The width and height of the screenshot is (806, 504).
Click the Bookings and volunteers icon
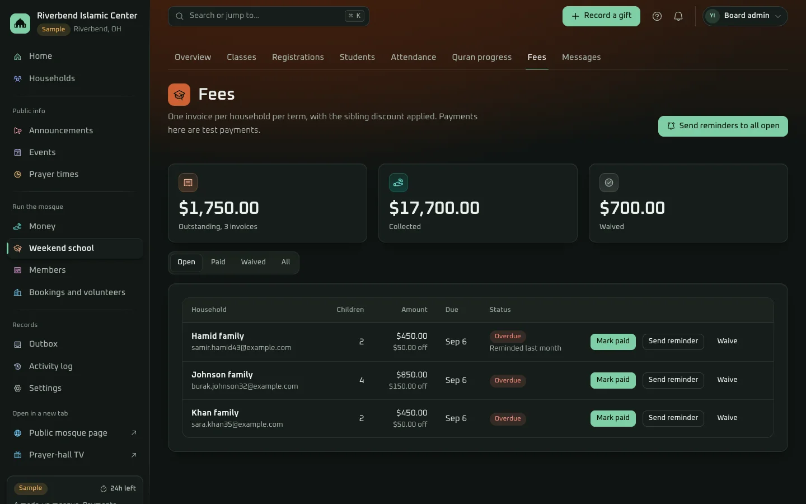tap(18, 293)
